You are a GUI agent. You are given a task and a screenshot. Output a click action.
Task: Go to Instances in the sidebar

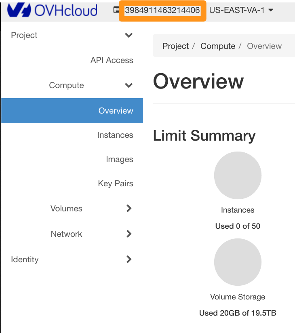(115, 135)
